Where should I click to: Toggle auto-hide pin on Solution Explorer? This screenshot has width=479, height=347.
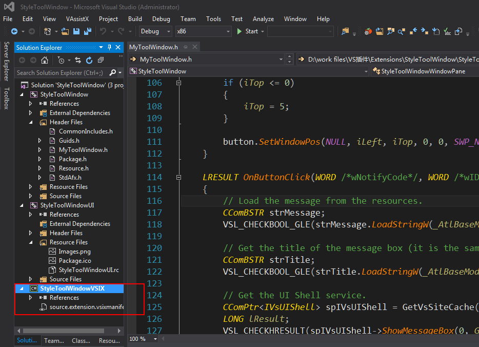(109, 48)
